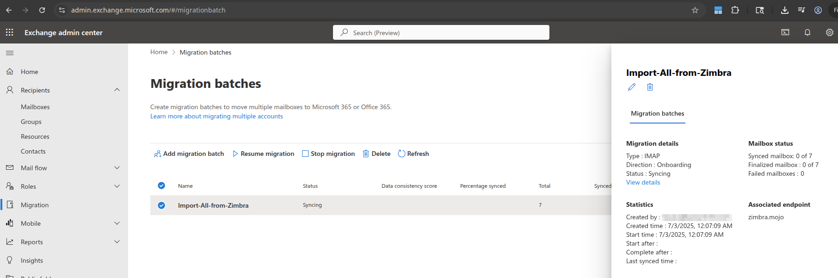
Task: Open the Learn more about migrating multiple accounts link
Action: coord(216,117)
